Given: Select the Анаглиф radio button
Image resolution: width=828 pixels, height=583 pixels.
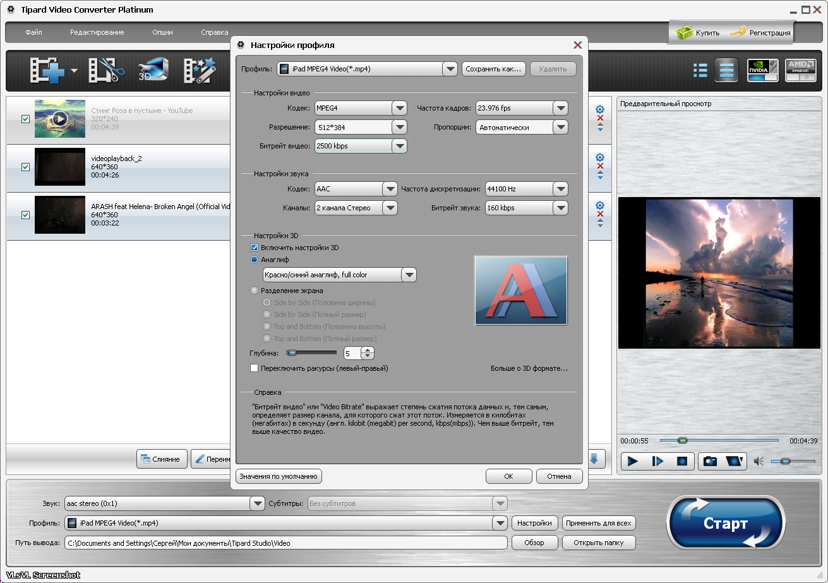Looking at the screenshot, I should tap(255, 260).
